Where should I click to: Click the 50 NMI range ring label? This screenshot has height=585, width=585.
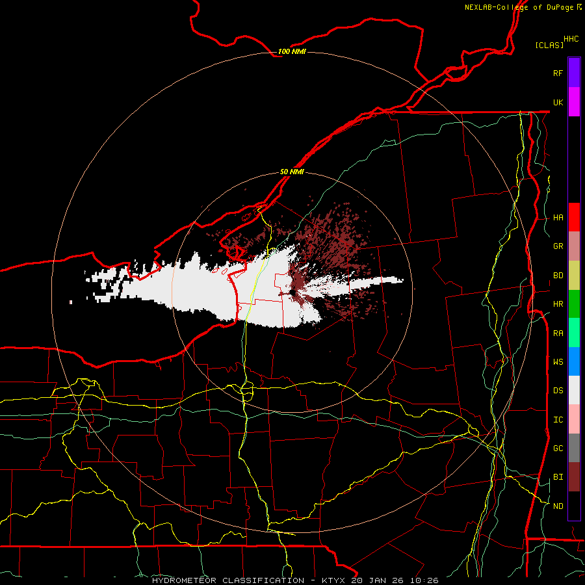[x=292, y=172]
